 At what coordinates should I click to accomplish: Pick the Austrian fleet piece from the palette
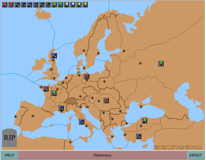(x=5, y=5)
